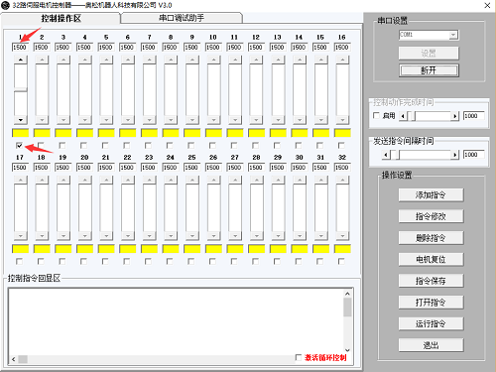This screenshot has height=372, width=496.
Task: Switch to the 控制操作区 tab
Action: coord(61,18)
